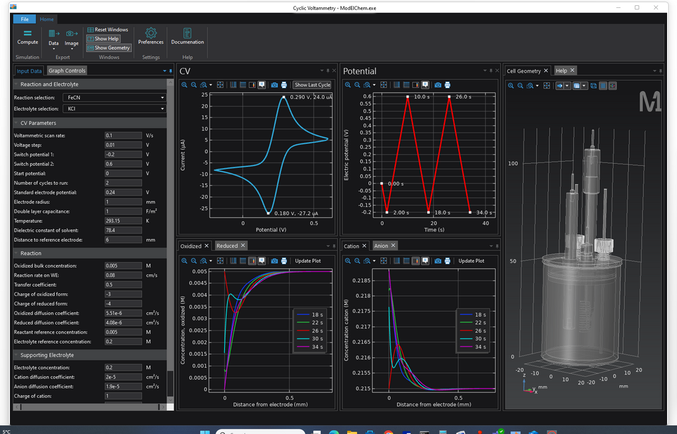Toggle Show Geometry window
Viewport: 677px width, 434px height.
[x=108, y=48]
